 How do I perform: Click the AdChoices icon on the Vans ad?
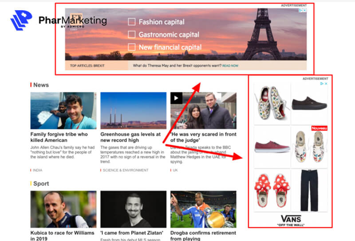tap(322, 84)
